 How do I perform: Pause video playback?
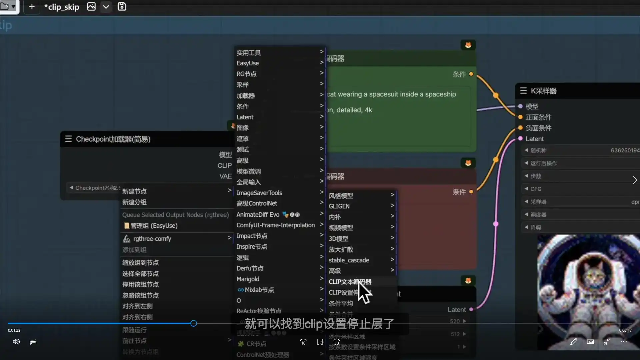click(319, 342)
